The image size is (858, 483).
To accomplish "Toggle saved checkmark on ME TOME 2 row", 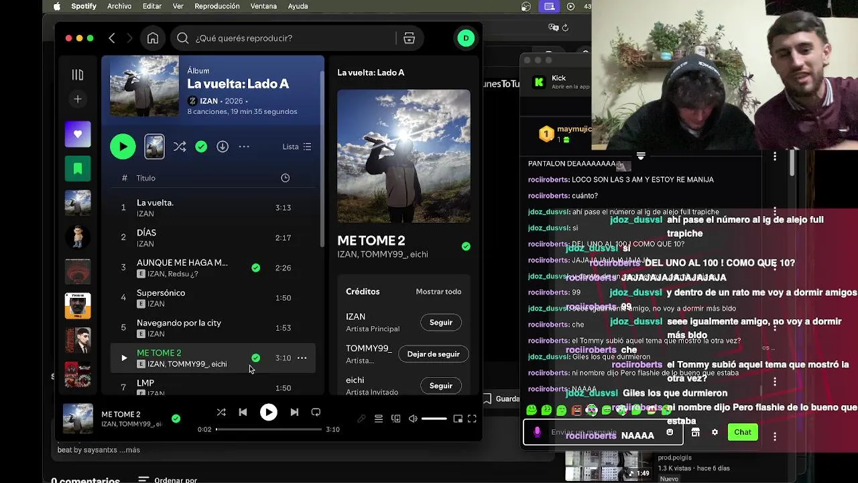I will [255, 358].
